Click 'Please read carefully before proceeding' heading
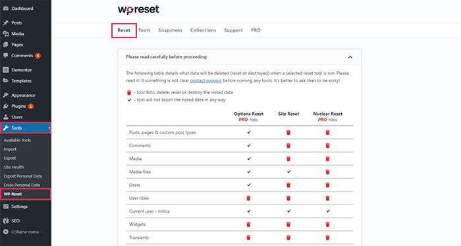The width and height of the screenshot is (461, 246). 166,57
